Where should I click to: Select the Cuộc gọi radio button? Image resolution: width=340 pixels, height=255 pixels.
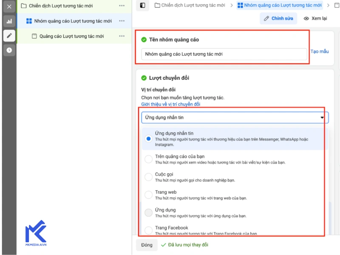click(148, 177)
